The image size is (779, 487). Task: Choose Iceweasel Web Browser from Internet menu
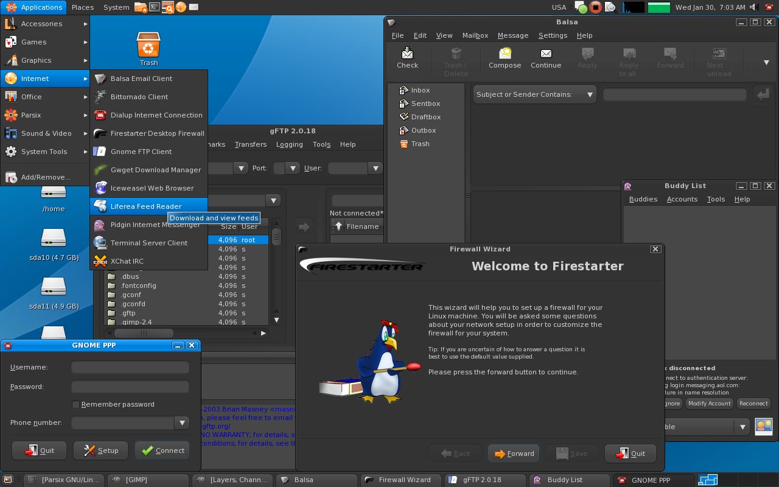[149, 188]
